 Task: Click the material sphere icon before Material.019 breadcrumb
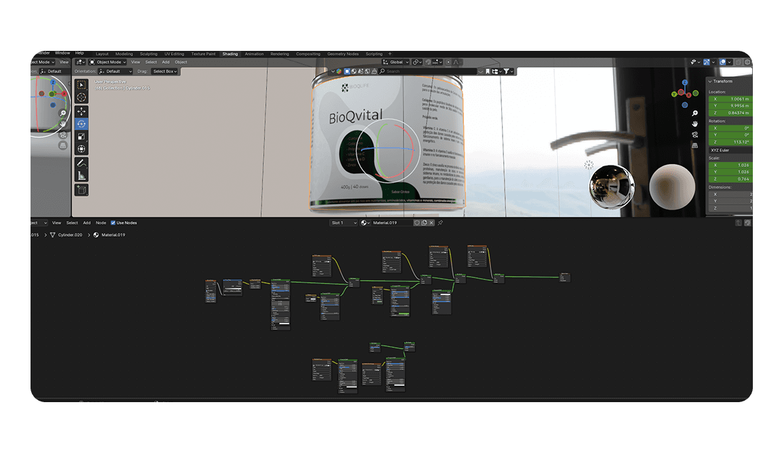click(96, 235)
